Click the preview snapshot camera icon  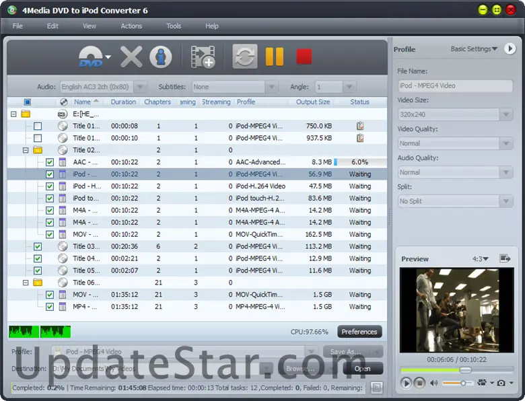pyautogui.click(x=501, y=383)
